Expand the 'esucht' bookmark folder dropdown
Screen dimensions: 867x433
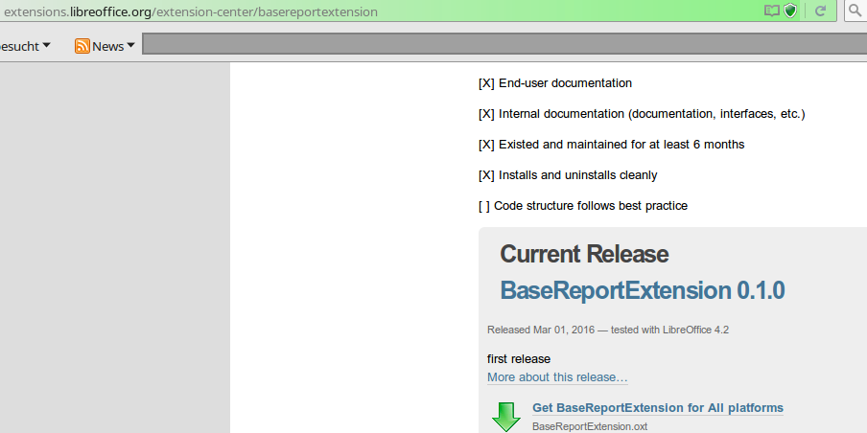point(46,46)
